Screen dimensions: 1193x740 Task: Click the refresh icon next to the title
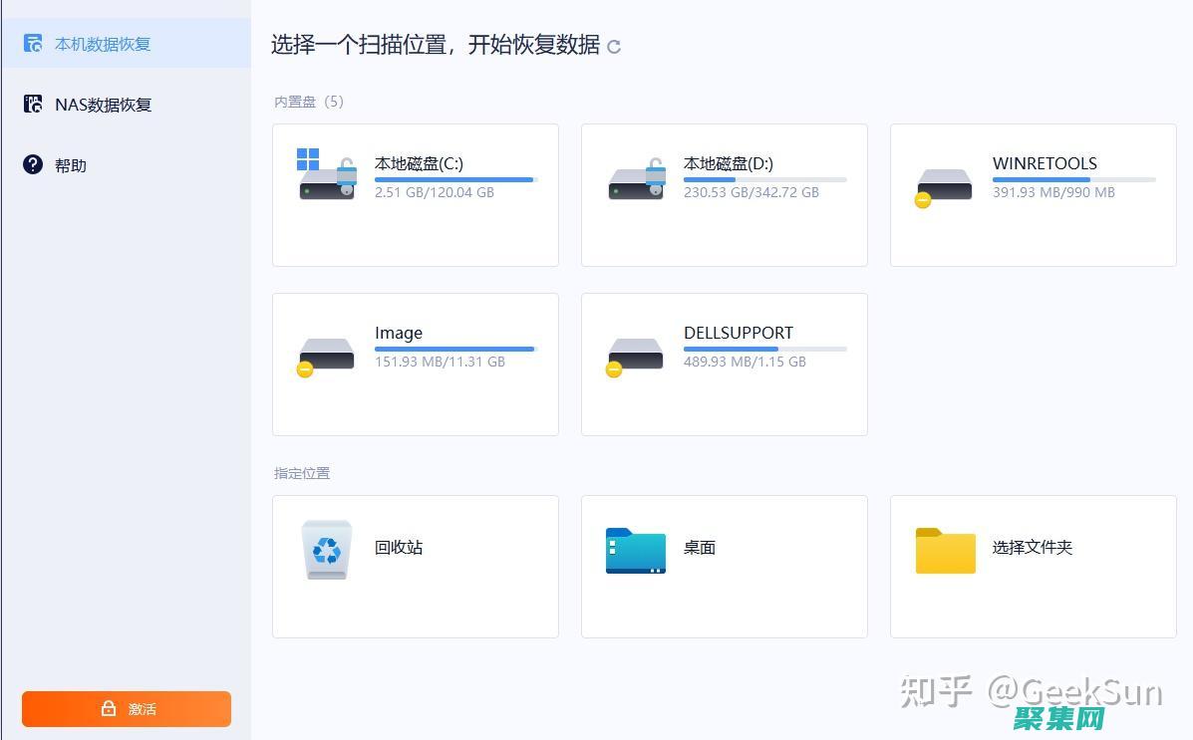(615, 46)
